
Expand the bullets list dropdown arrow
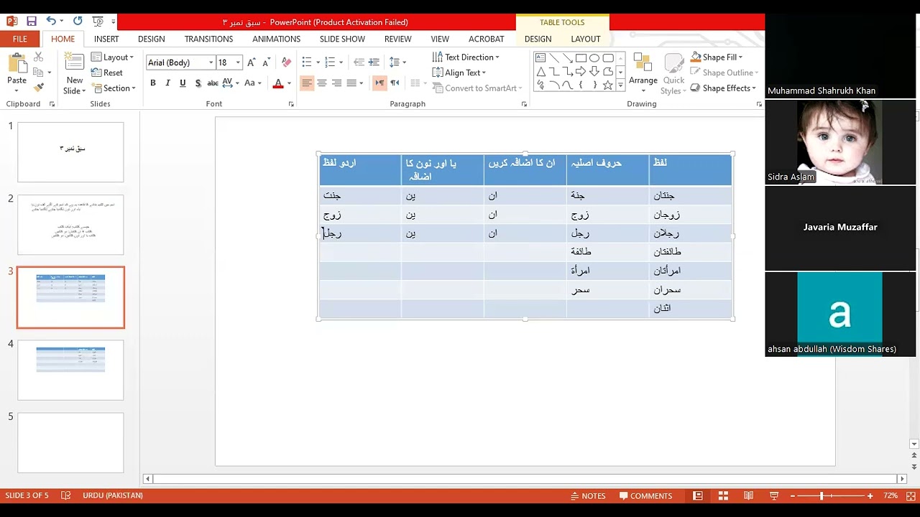[x=317, y=62]
